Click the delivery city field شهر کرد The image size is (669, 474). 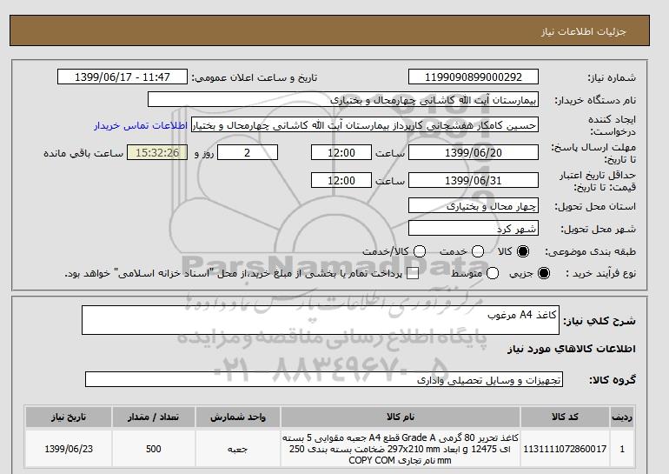click(474, 229)
